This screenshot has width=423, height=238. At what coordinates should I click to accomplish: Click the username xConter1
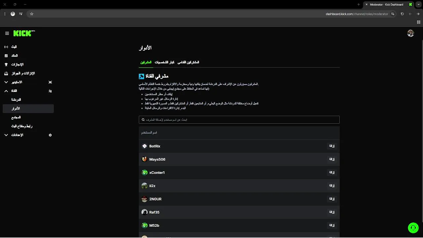(x=157, y=173)
